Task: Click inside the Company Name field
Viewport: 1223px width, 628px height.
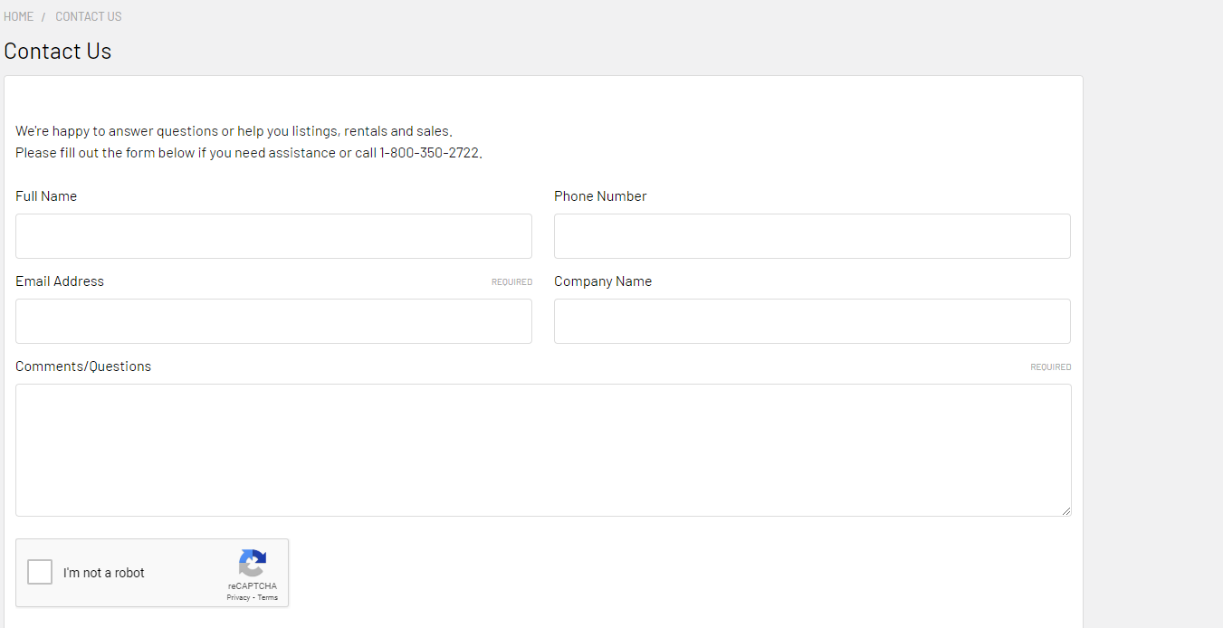Action: pos(812,321)
